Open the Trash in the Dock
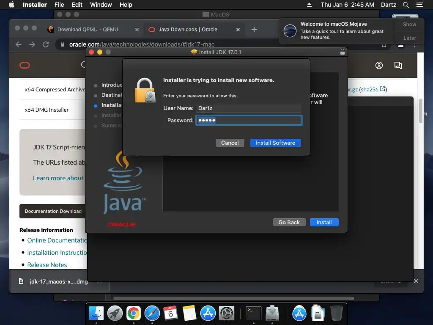Viewport: 433px width, 325px height. click(x=336, y=314)
